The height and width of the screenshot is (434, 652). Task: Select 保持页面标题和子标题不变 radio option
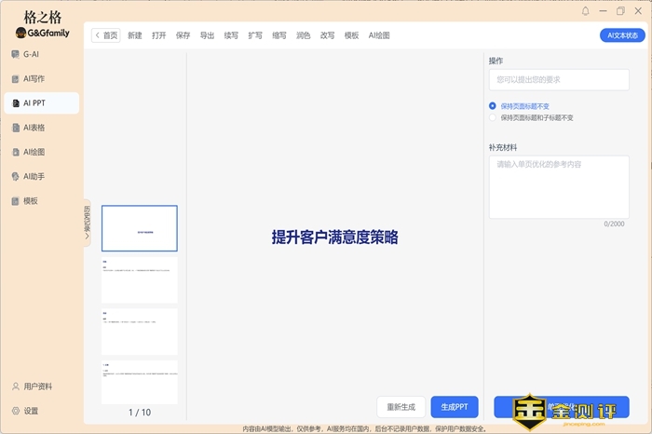[493, 118]
